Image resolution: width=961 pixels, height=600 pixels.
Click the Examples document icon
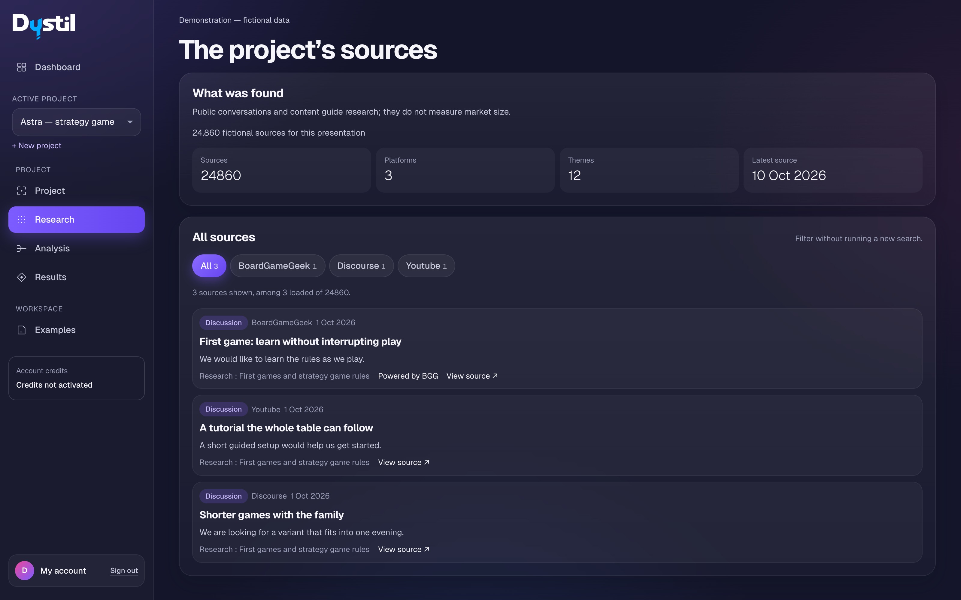coord(21,330)
